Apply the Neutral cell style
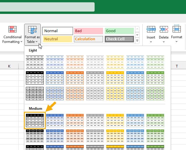Screen dimensions: 186x150 (x=58, y=39)
